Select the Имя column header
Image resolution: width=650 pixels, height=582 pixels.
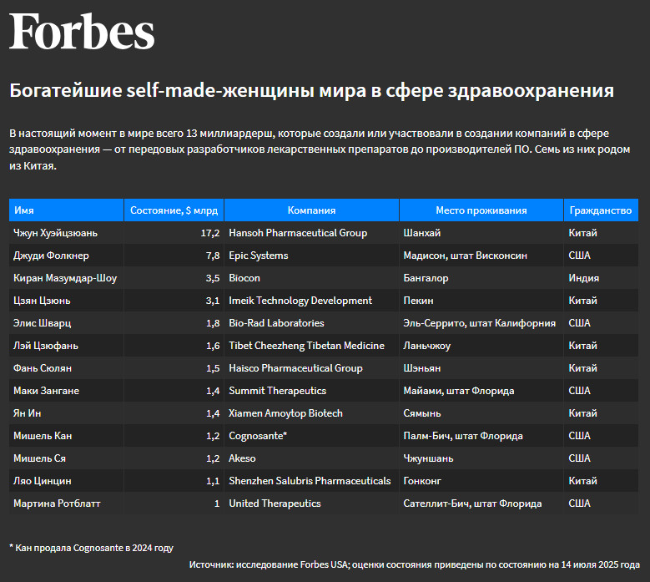tap(66, 210)
